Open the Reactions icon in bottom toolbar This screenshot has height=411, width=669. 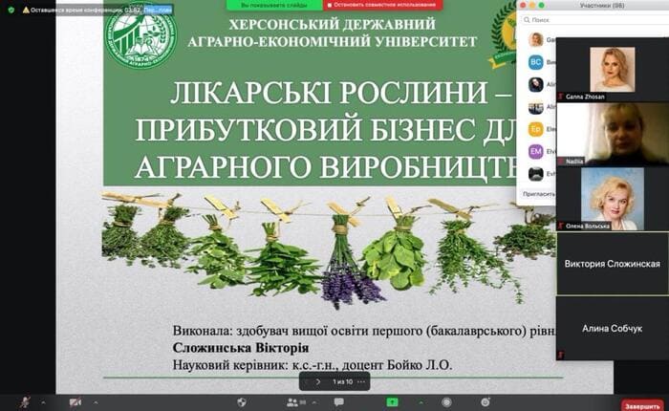[x=486, y=402]
